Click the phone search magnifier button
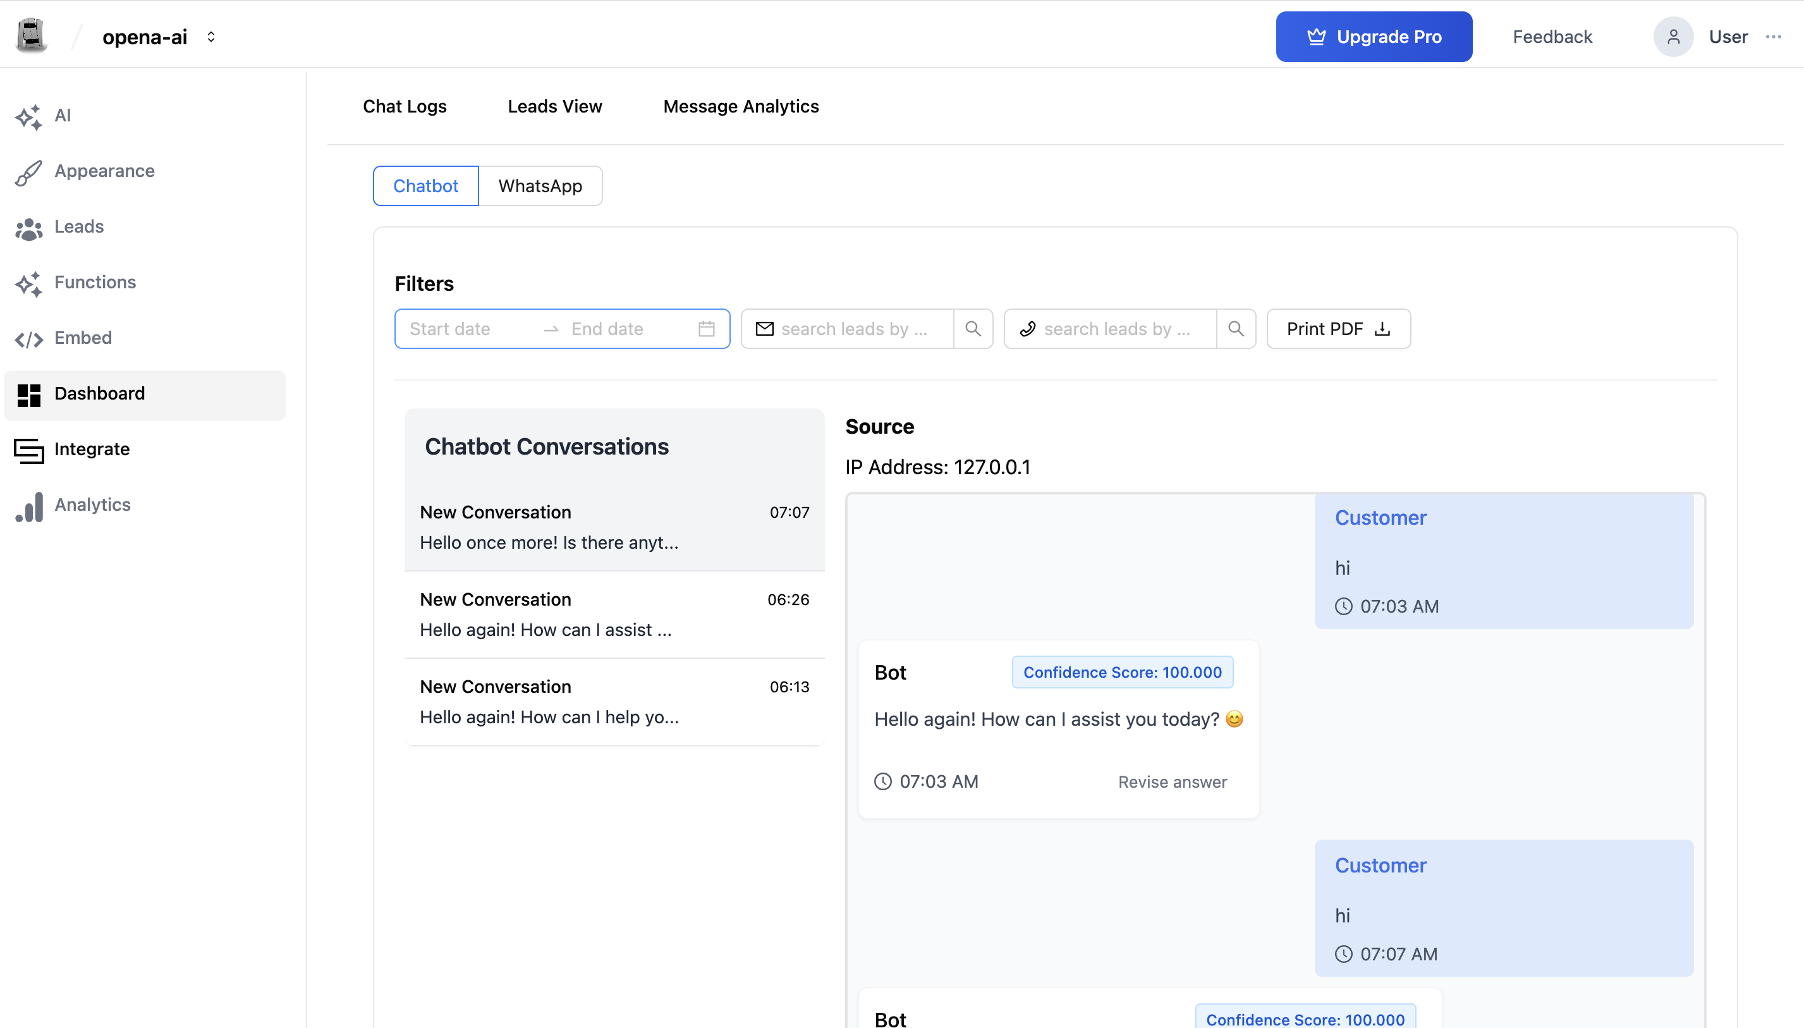The width and height of the screenshot is (1804, 1028). coord(1236,329)
